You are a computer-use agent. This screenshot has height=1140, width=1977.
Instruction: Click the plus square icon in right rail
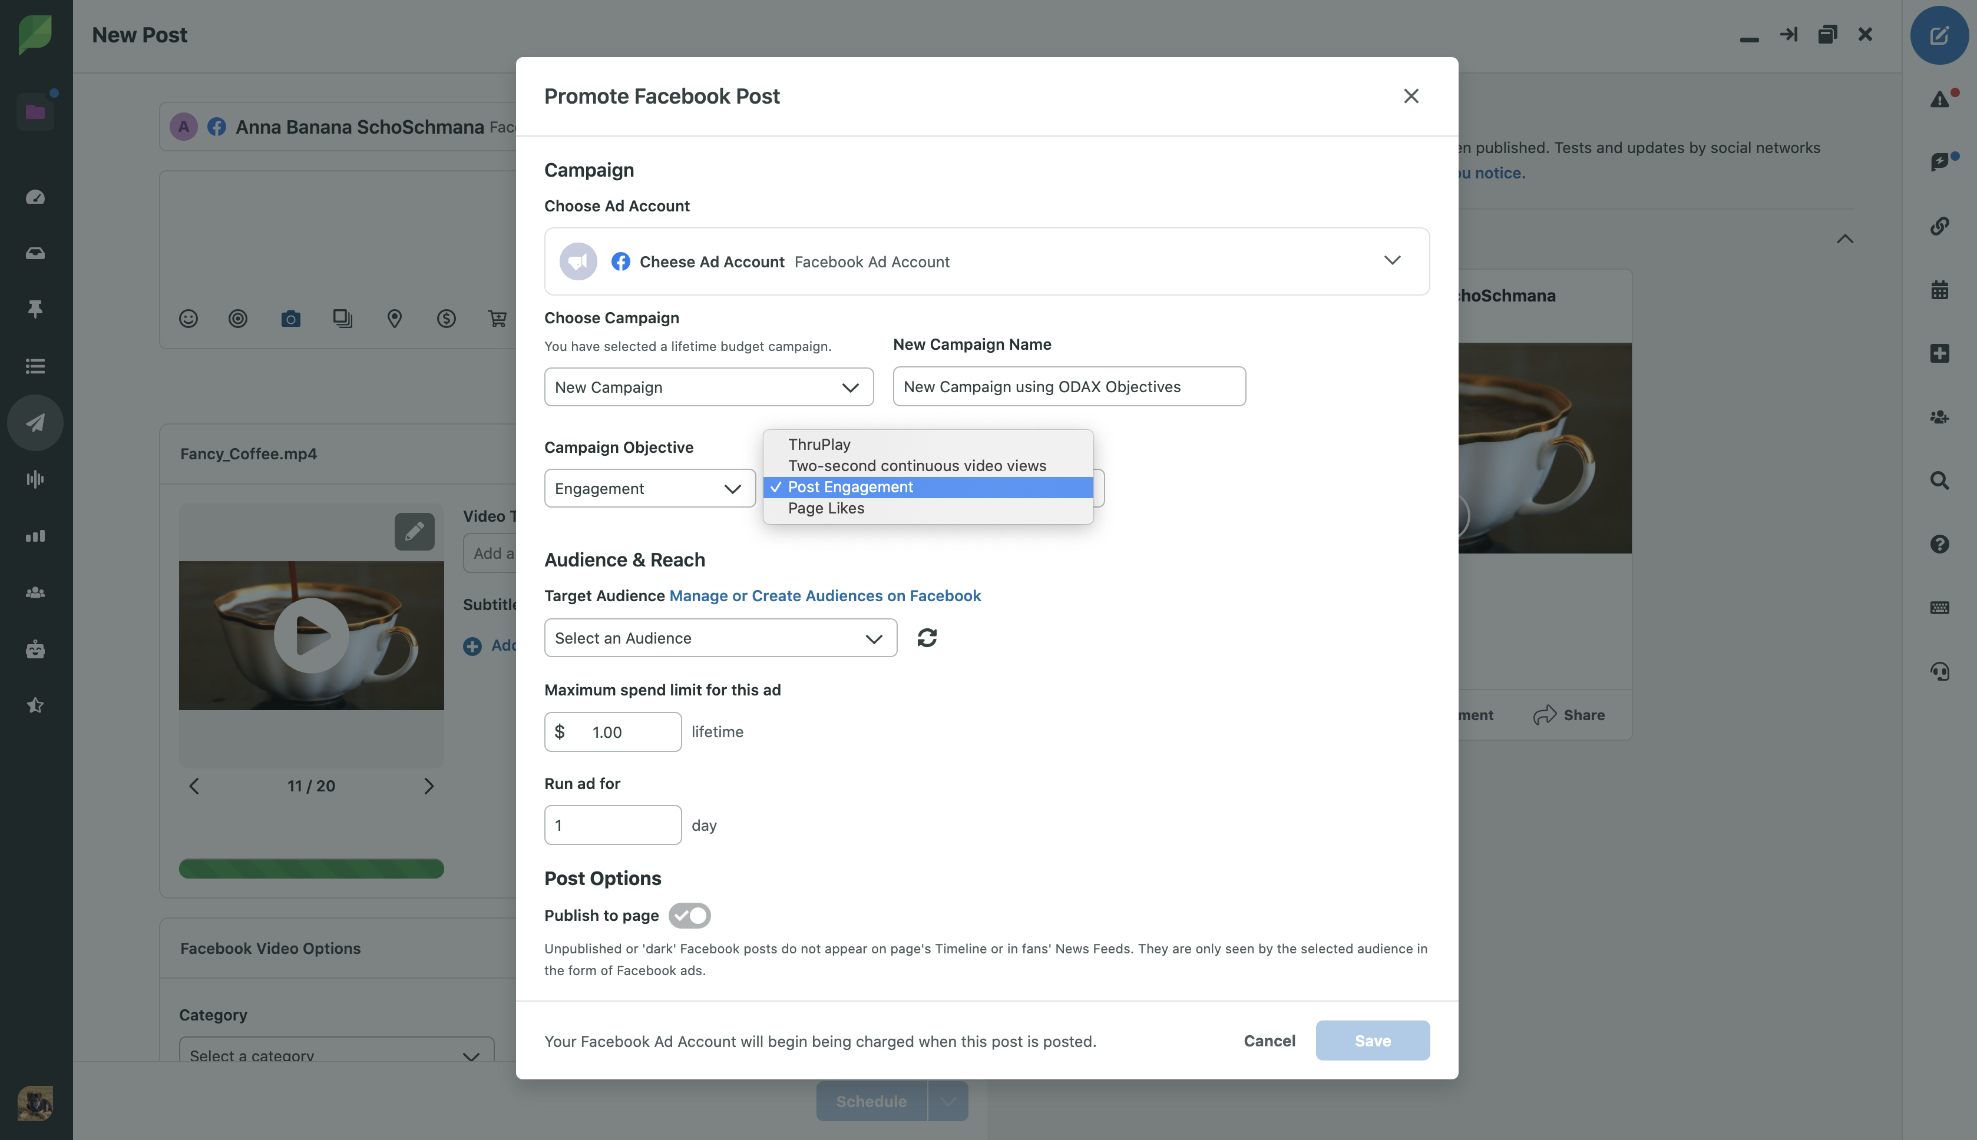[x=1939, y=353]
